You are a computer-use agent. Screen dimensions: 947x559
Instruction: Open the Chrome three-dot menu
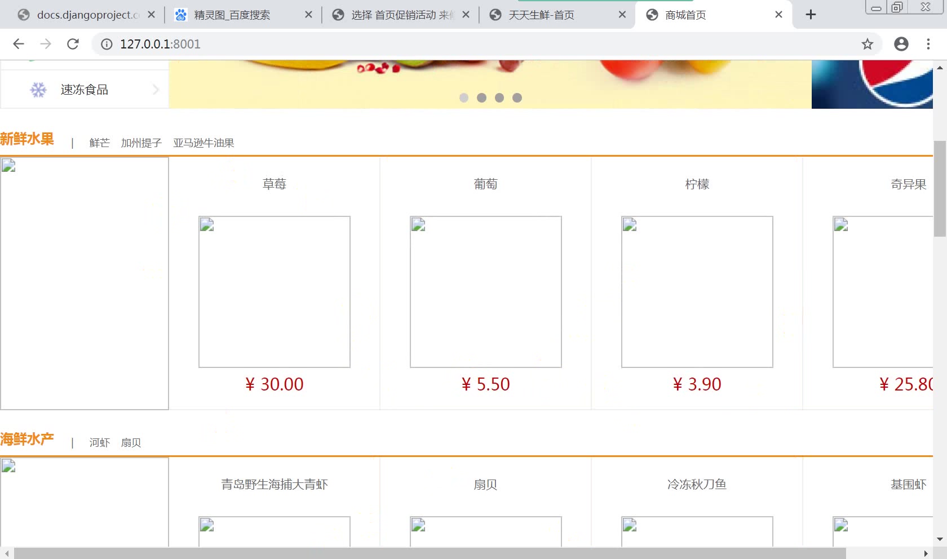click(928, 44)
